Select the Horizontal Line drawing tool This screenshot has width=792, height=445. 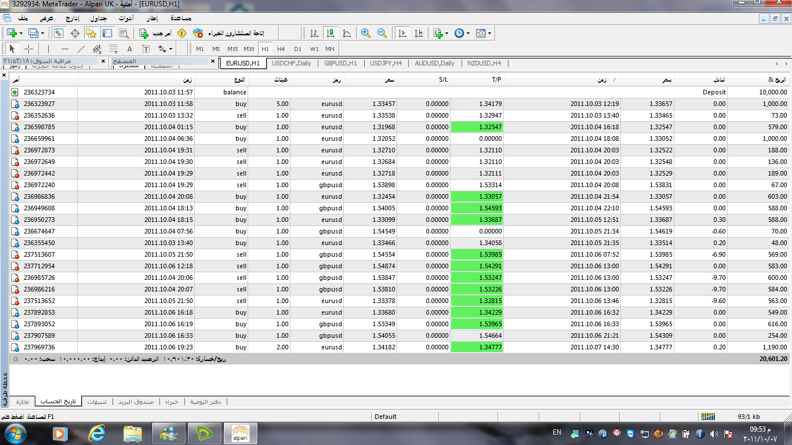click(x=64, y=49)
